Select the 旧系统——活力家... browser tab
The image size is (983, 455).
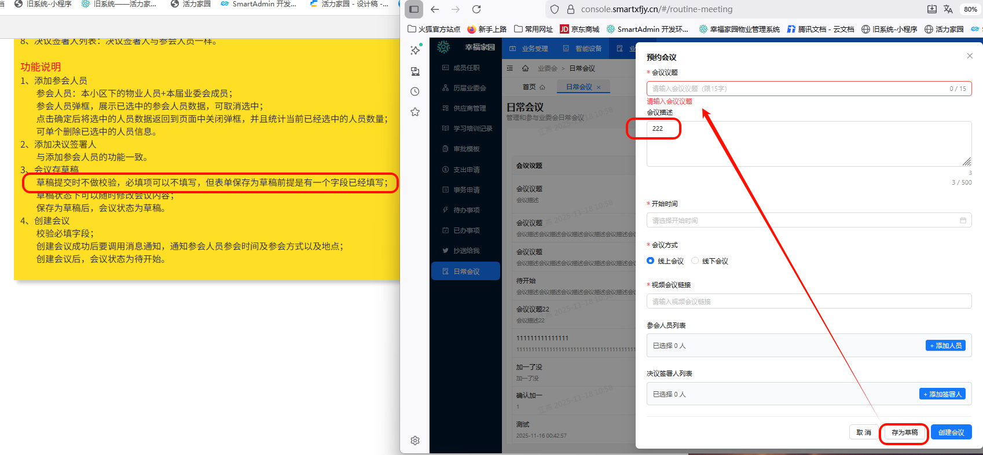[119, 4]
